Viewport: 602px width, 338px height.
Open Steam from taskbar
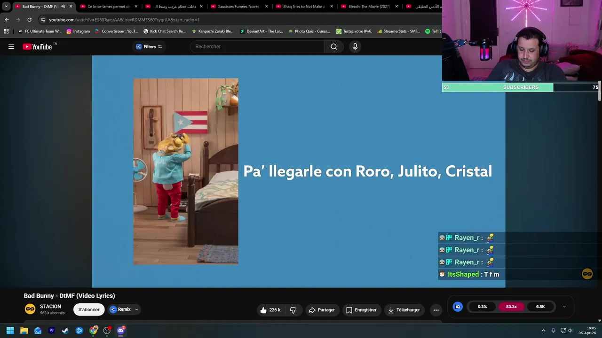[65, 330]
